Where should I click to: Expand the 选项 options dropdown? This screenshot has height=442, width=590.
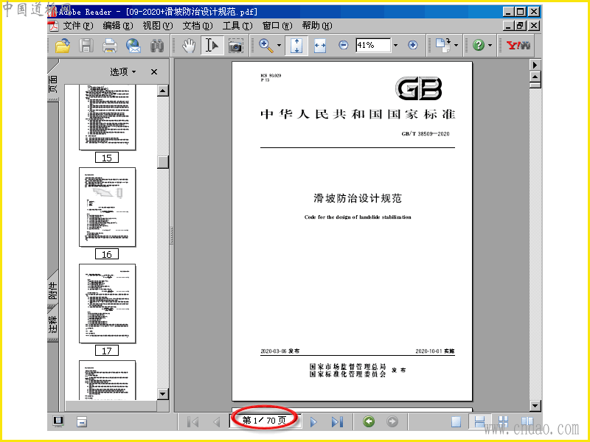tap(122, 71)
